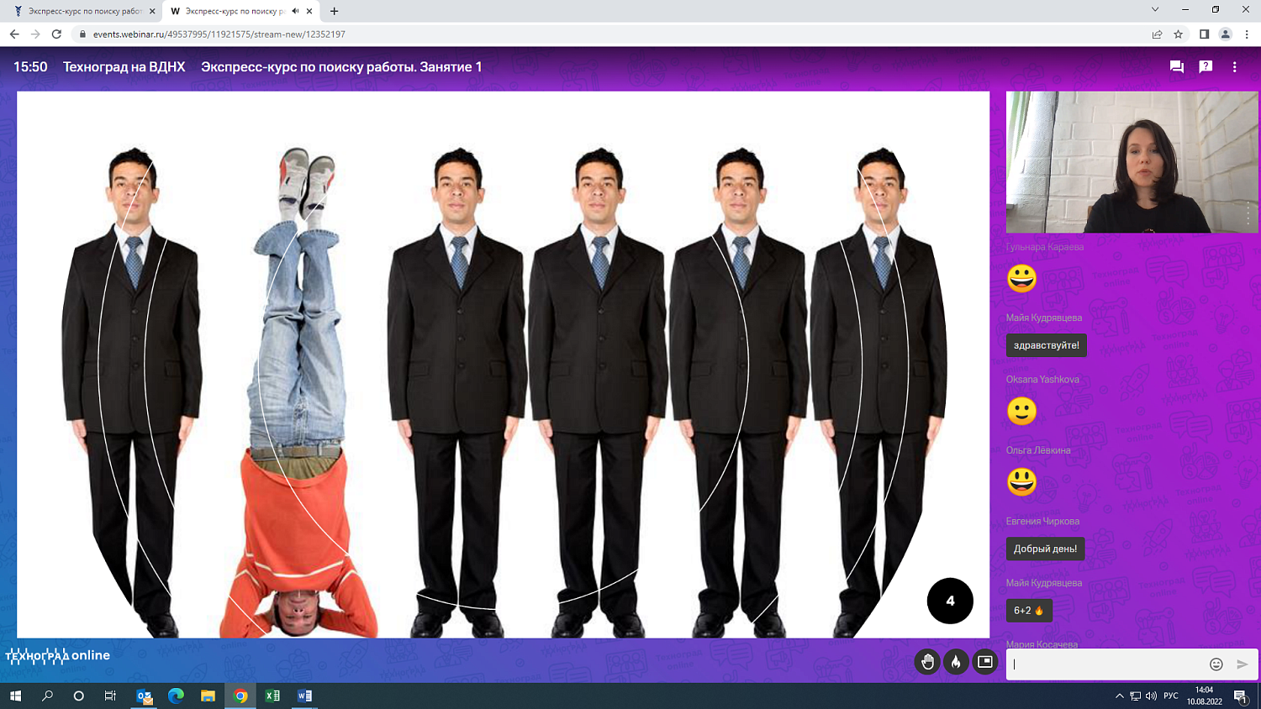The width and height of the screenshot is (1261, 709).
Task: Click the Техноград online logo
Action: 58,656
